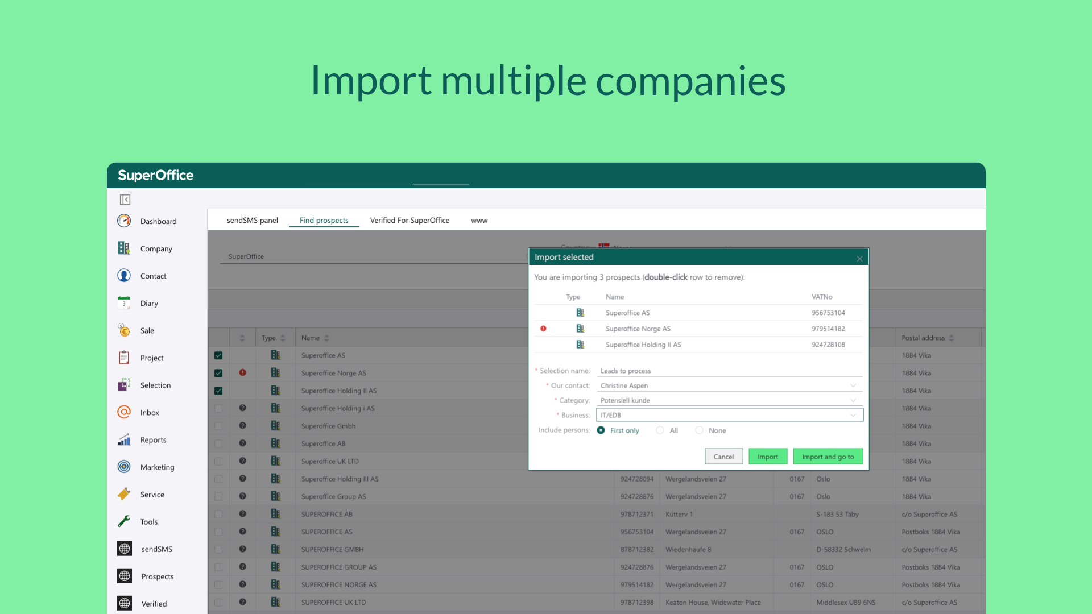Expand the Business IT/EDB dropdown
This screenshot has height=614, width=1092.
click(855, 414)
